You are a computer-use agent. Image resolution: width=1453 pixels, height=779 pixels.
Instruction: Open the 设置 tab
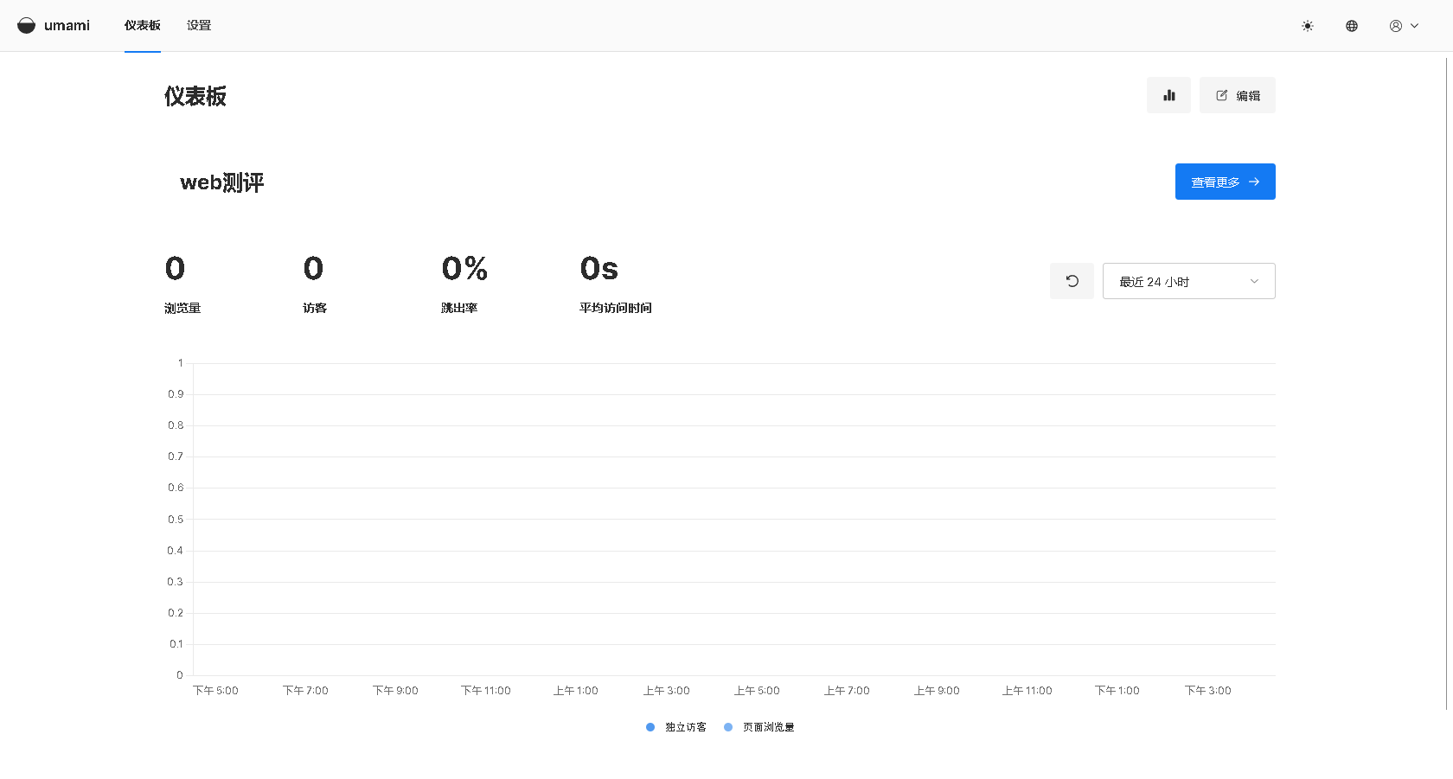[199, 26]
